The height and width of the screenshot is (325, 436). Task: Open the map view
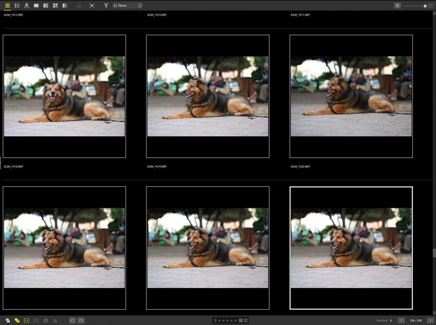click(x=27, y=5)
